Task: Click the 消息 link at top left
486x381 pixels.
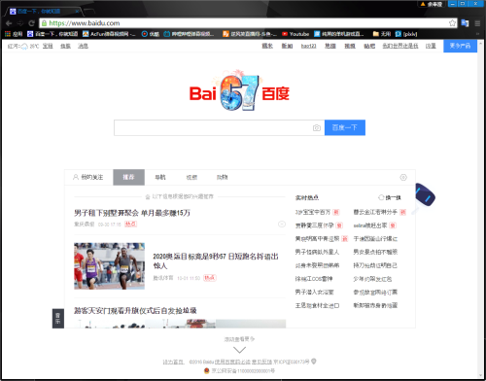Action: tap(83, 46)
